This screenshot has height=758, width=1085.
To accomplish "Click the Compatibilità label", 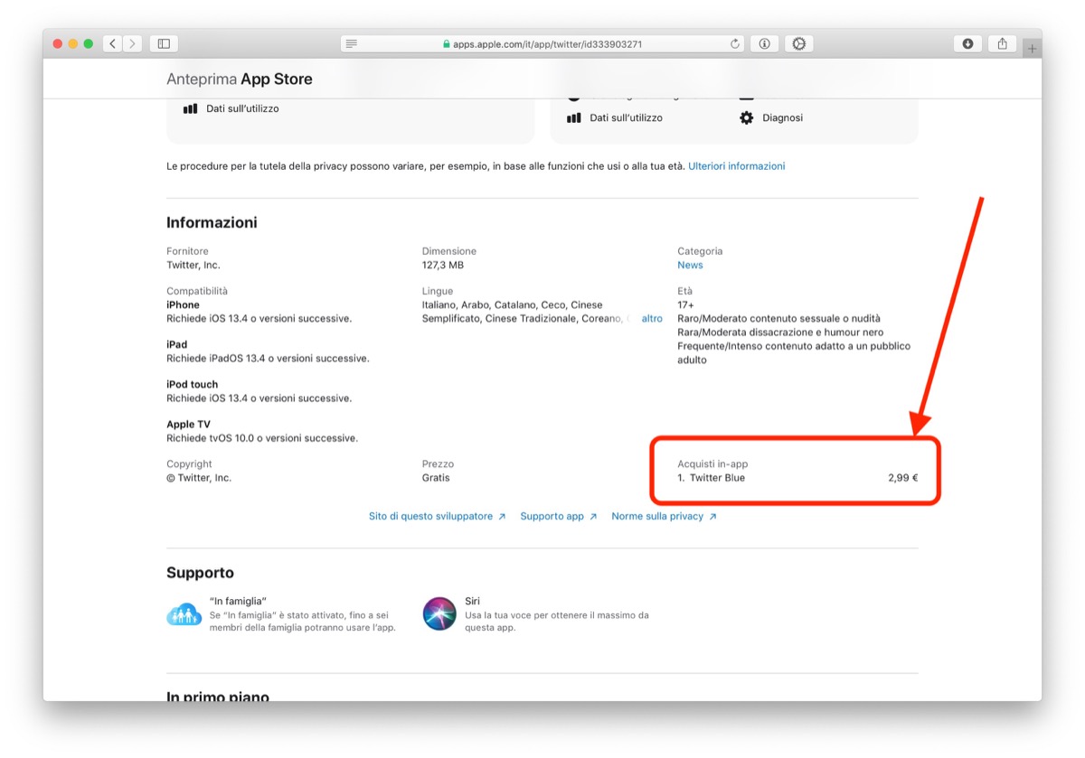I will 197,291.
